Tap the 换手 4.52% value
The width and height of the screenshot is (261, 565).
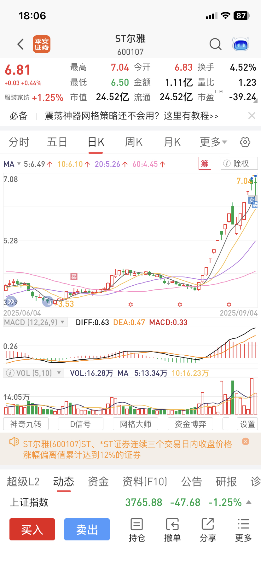click(x=243, y=67)
